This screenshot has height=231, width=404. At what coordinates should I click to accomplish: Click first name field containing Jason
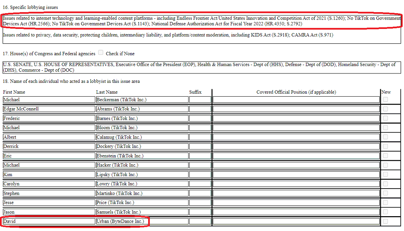49,212
